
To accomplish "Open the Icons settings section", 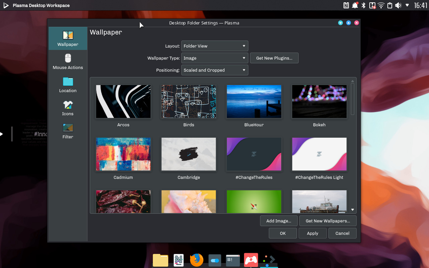I will [68, 108].
